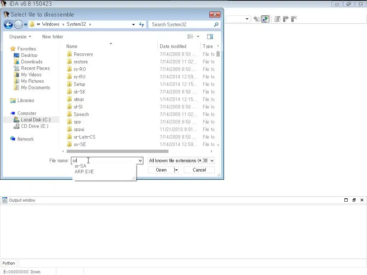
Task: Click the IDA toolbar icon with an X
Action: pyautogui.click(x=294, y=19)
